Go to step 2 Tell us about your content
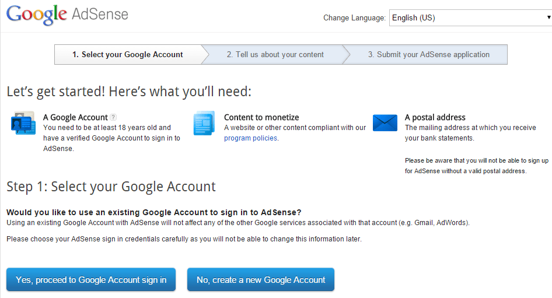 click(275, 55)
